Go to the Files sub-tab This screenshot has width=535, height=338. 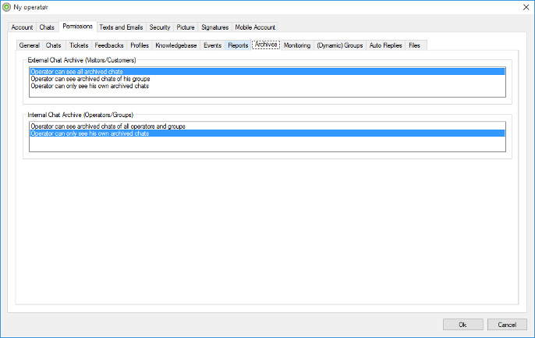[415, 45]
